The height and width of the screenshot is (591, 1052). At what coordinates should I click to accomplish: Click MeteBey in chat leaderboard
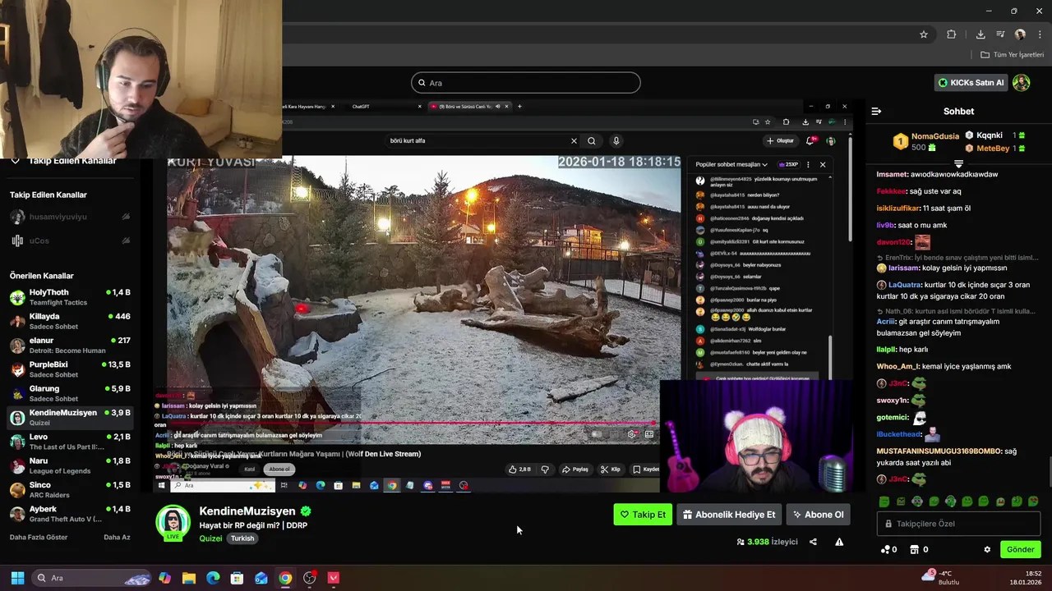click(993, 149)
